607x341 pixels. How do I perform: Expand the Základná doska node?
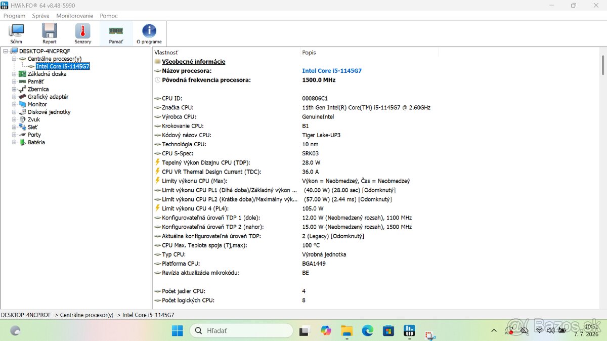(x=15, y=74)
